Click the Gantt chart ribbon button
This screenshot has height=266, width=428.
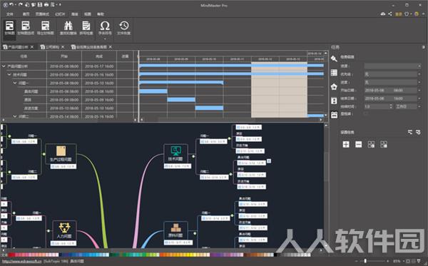click(9, 28)
